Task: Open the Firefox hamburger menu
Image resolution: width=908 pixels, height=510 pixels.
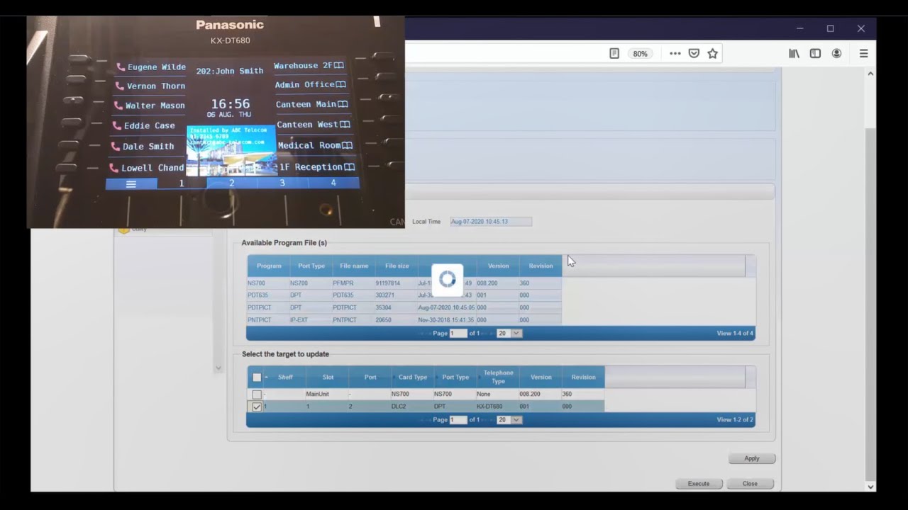Action: pos(863,53)
